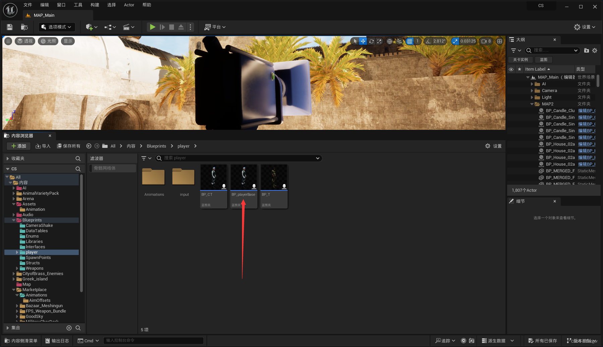The height and width of the screenshot is (347, 603).
Task: Open the Actor menu
Action: click(129, 5)
